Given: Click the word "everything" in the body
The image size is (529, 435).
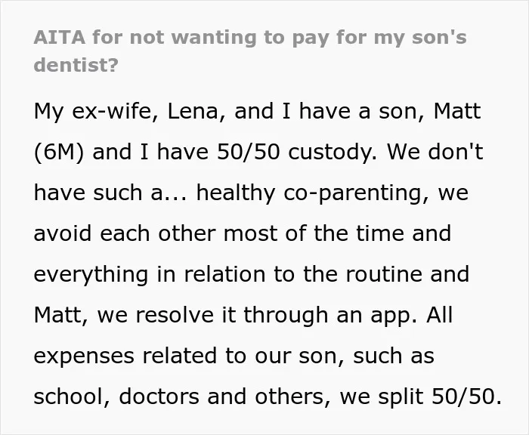Looking at the screenshot, I should (x=91, y=275).
